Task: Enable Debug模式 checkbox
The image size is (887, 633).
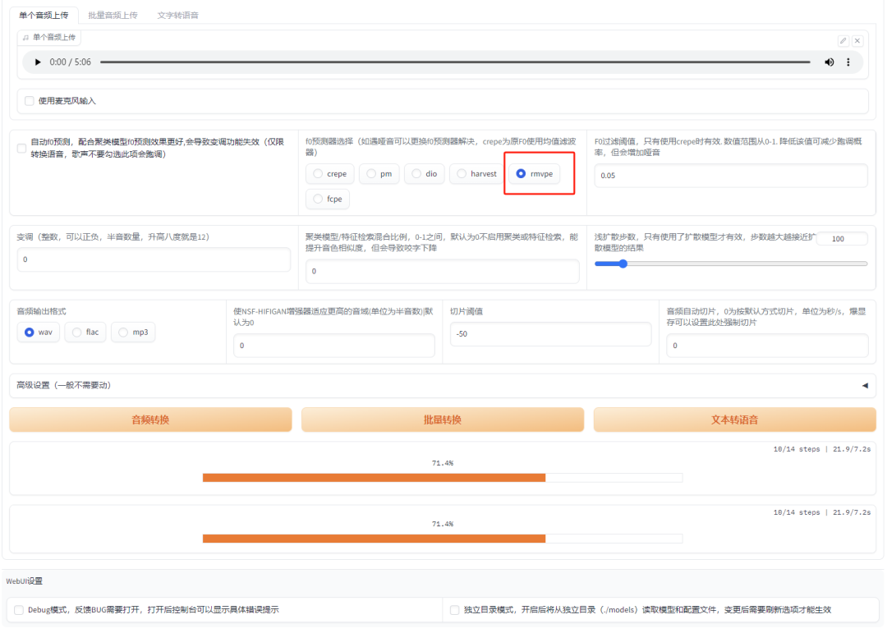Action: point(19,610)
